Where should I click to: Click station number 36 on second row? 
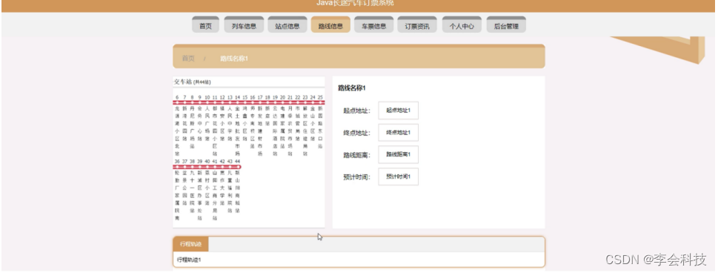tap(177, 162)
